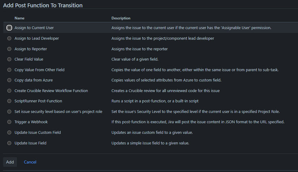Click the Clear Field Value label
The height and width of the screenshot is (172, 298).
click(29, 59)
